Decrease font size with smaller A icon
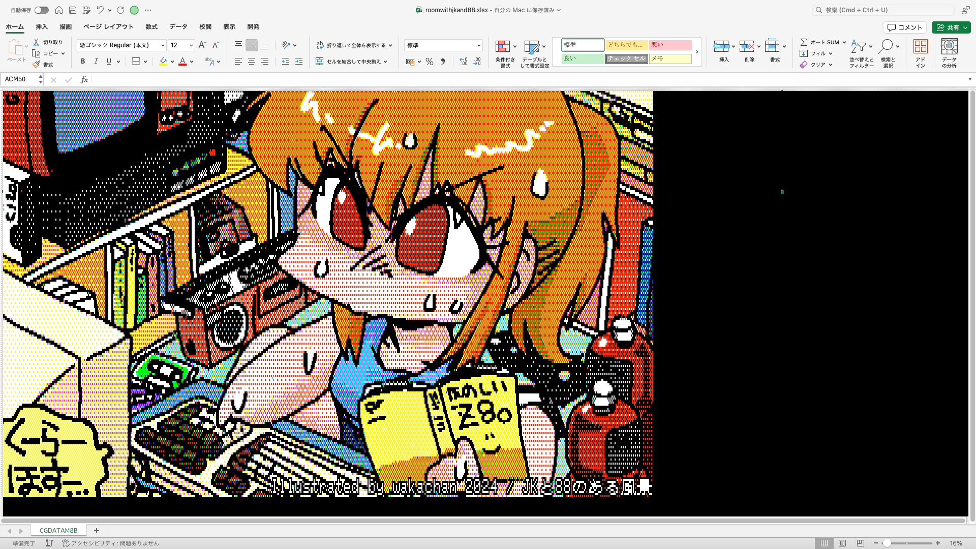The image size is (976, 549). 216,45
